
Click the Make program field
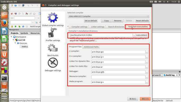pos(118,82)
